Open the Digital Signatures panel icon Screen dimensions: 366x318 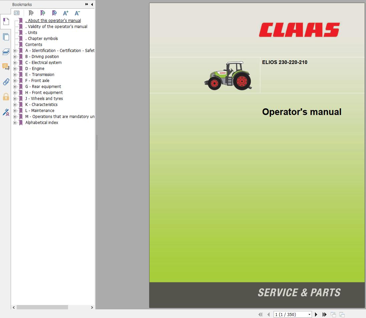(6, 112)
